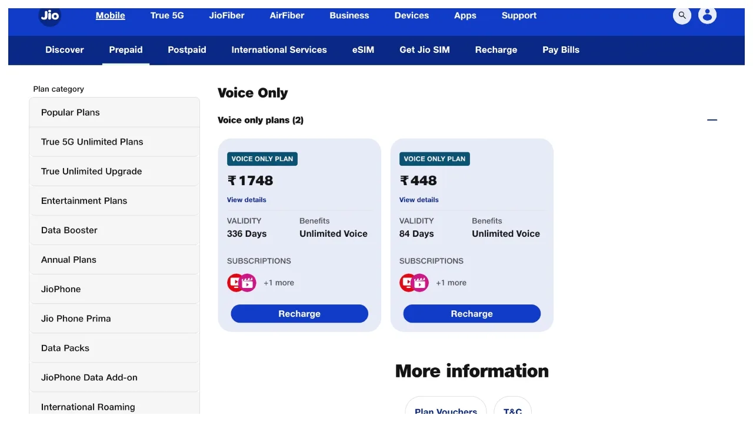Click subscription icons on ₹448 plan
Image resolution: width=753 pixels, height=422 pixels.
[414, 283]
